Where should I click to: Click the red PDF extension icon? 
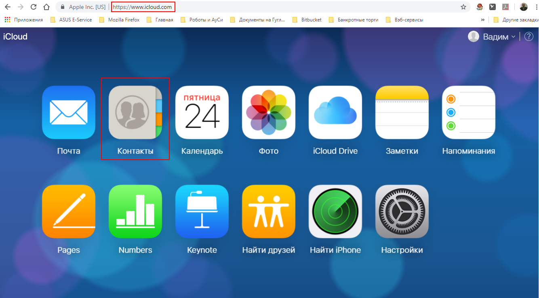pyautogui.click(x=505, y=7)
